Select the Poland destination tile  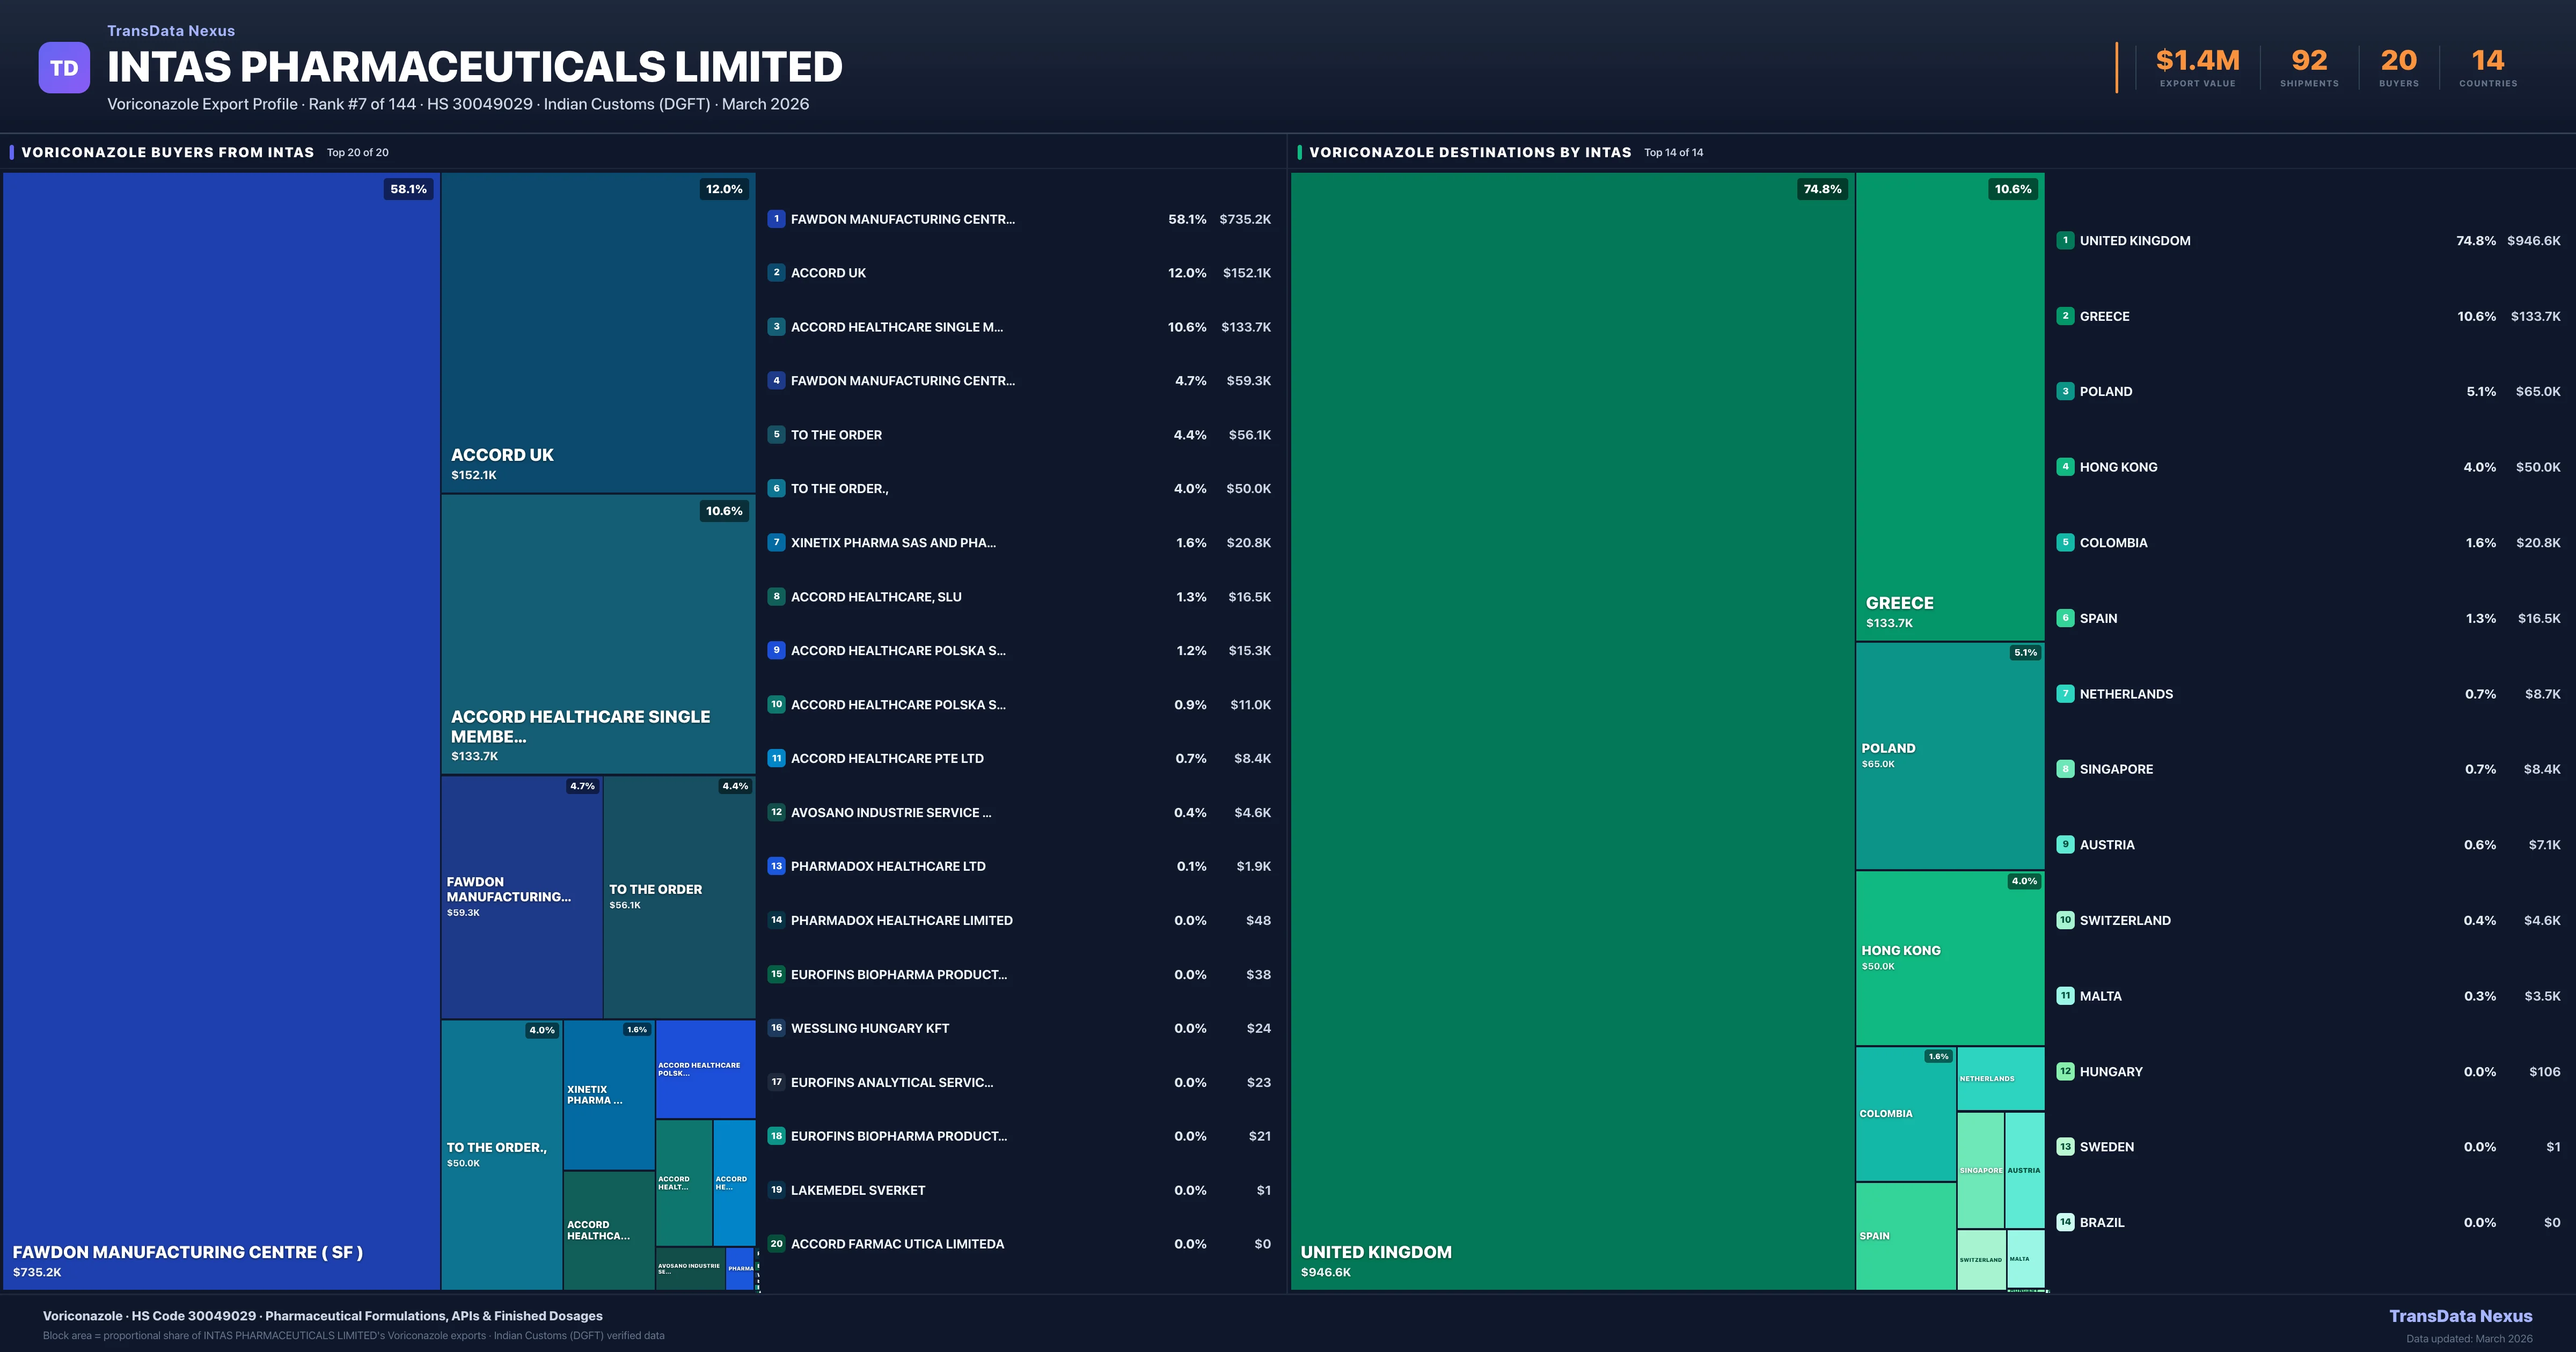click(x=1949, y=756)
